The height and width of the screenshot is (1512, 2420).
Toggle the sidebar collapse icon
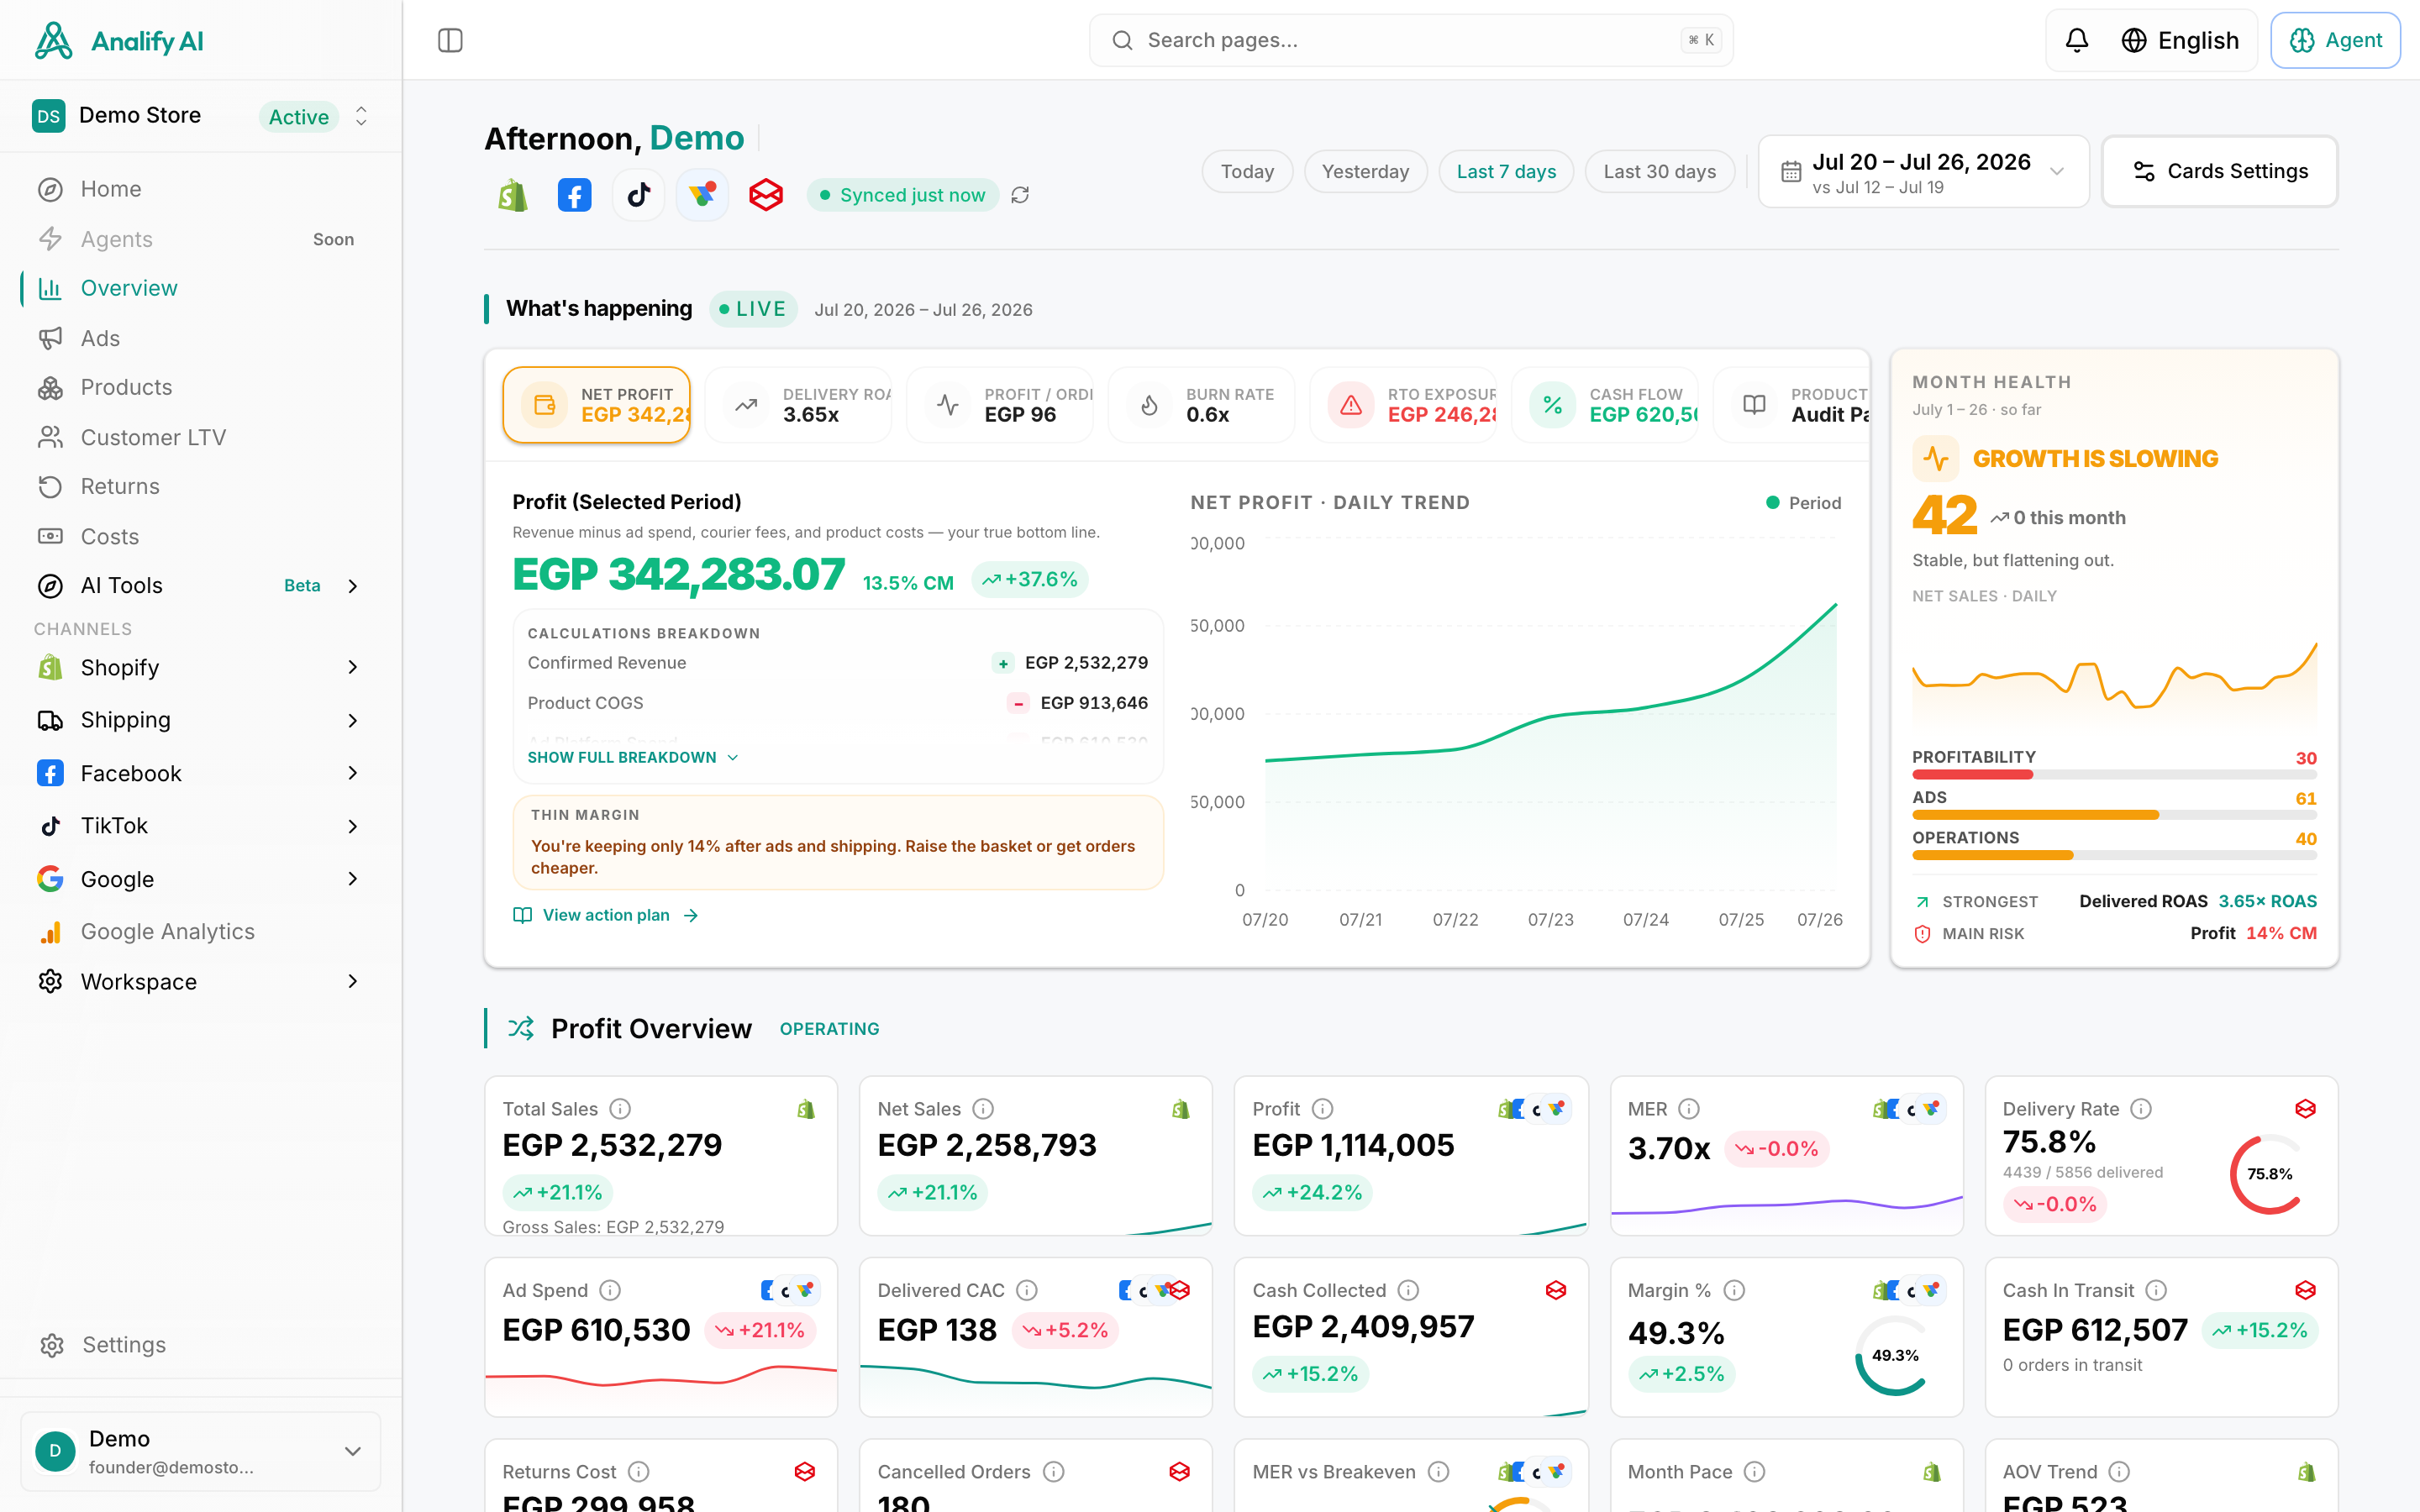click(450, 40)
